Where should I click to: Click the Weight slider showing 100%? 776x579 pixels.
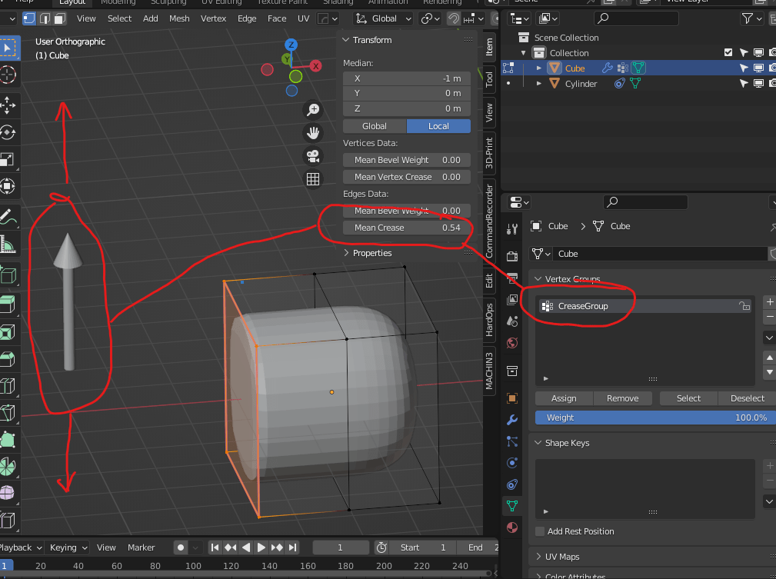click(x=654, y=419)
